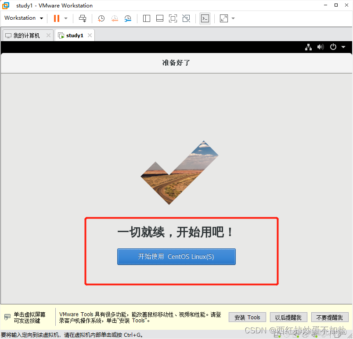This screenshot has height=339, width=353.
Task: Send Ctrl+Alt+Del to the virtual machine
Action: 83,18
